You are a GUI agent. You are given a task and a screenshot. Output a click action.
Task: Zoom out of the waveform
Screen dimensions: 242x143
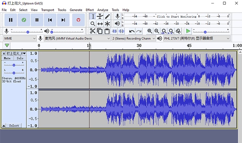[157, 31]
